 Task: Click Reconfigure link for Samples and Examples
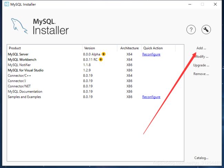pos(151,97)
